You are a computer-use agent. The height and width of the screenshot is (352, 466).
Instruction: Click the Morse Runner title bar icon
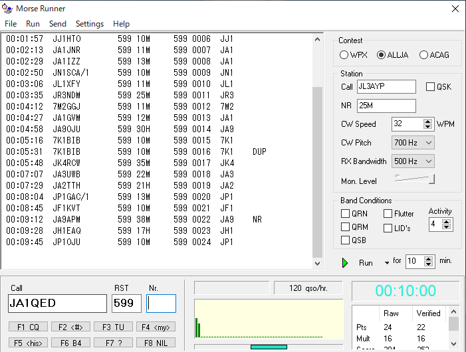7,9
